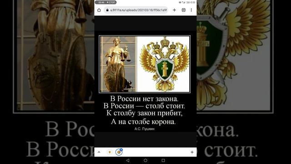Viewport: 291px width, 164px height.
Task: Open the browser home page icon
Action: [x=99, y=10]
